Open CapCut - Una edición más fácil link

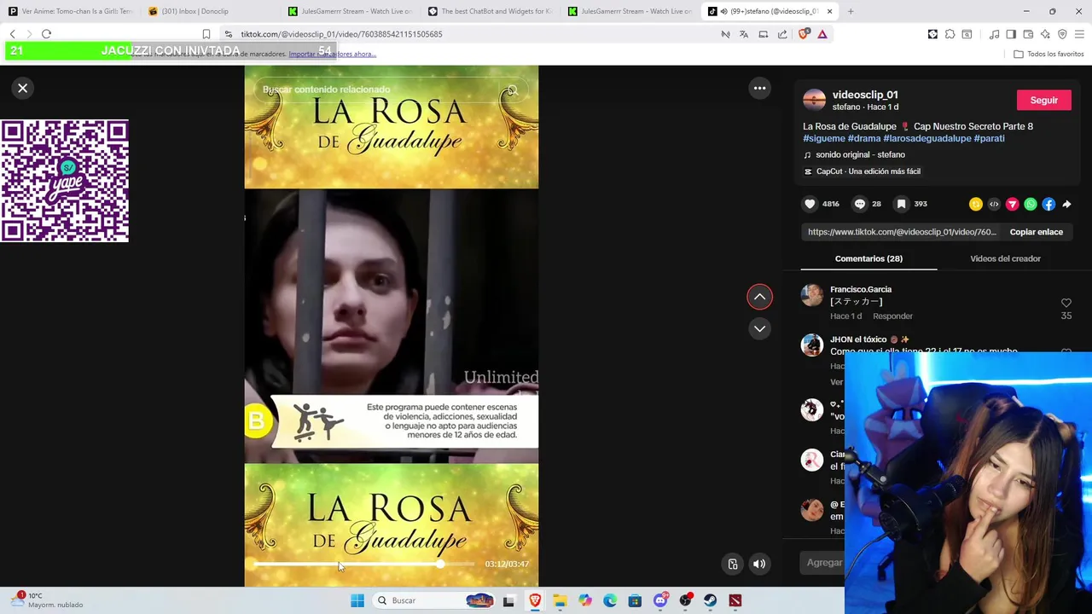click(x=862, y=171)
